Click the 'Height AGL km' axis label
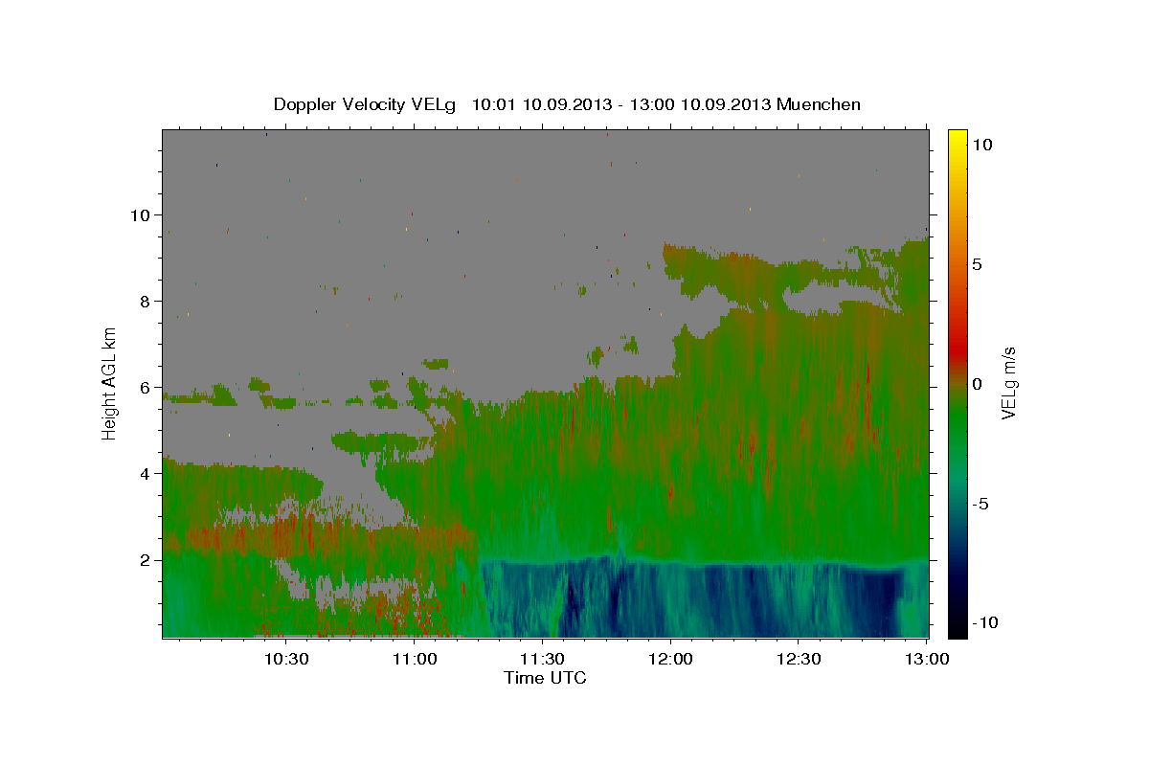1149x766 pixels. pos(109,383)
